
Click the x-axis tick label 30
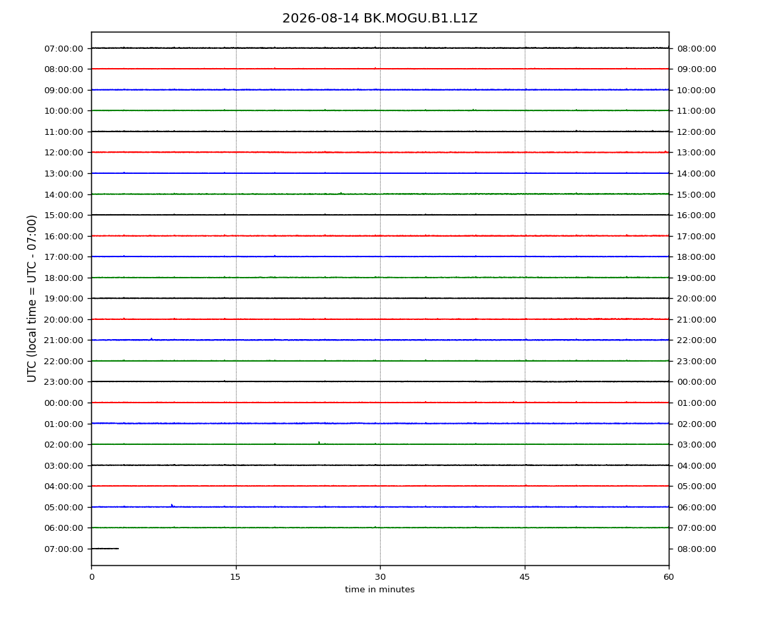pyautogui.click(x=380, y=576)
